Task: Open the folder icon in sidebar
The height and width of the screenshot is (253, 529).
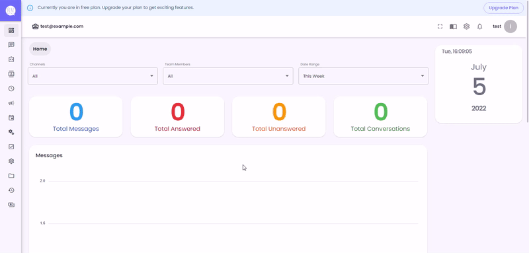Action: 11,176
